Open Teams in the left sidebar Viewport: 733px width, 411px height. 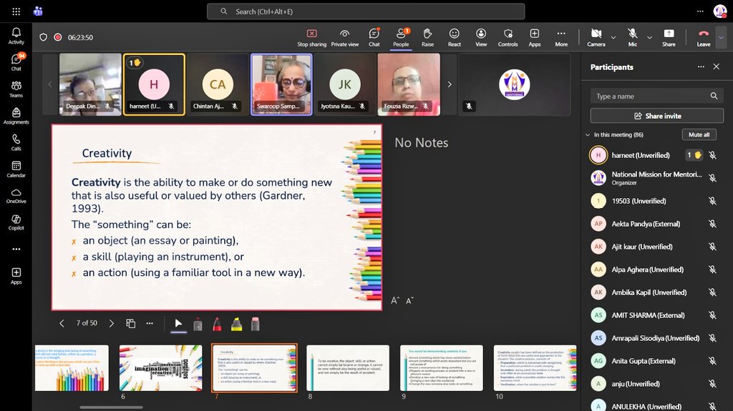tap(16, 89)
